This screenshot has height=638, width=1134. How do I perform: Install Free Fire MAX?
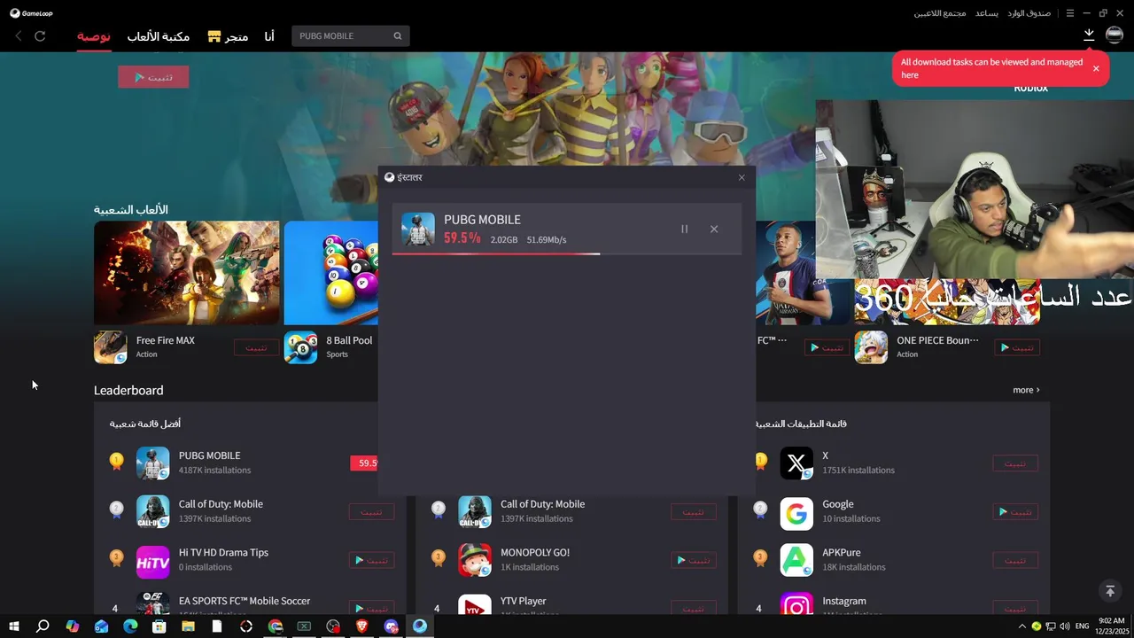[x=256, y=347]
